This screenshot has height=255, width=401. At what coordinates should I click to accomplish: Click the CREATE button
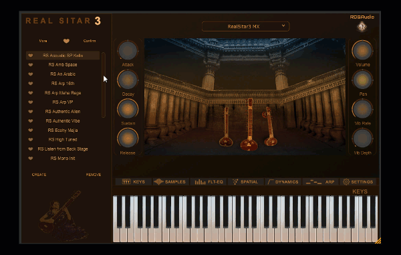pos(39,175)
